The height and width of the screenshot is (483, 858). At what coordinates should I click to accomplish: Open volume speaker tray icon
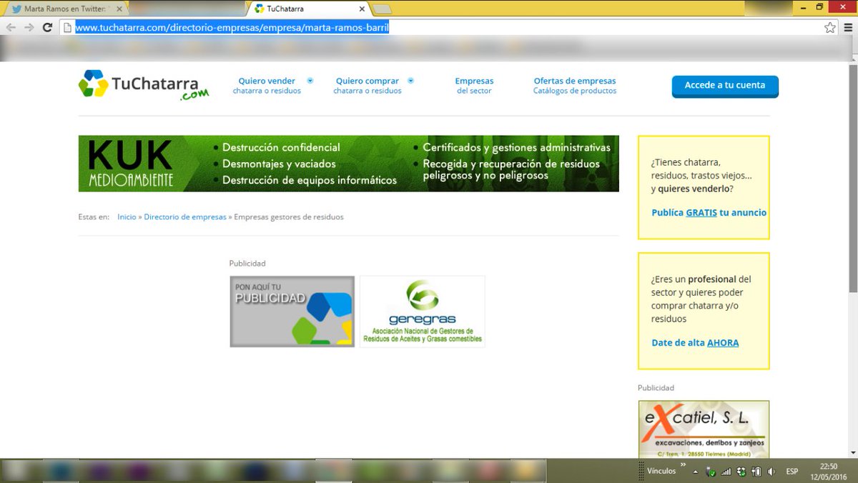pos(771,472)
